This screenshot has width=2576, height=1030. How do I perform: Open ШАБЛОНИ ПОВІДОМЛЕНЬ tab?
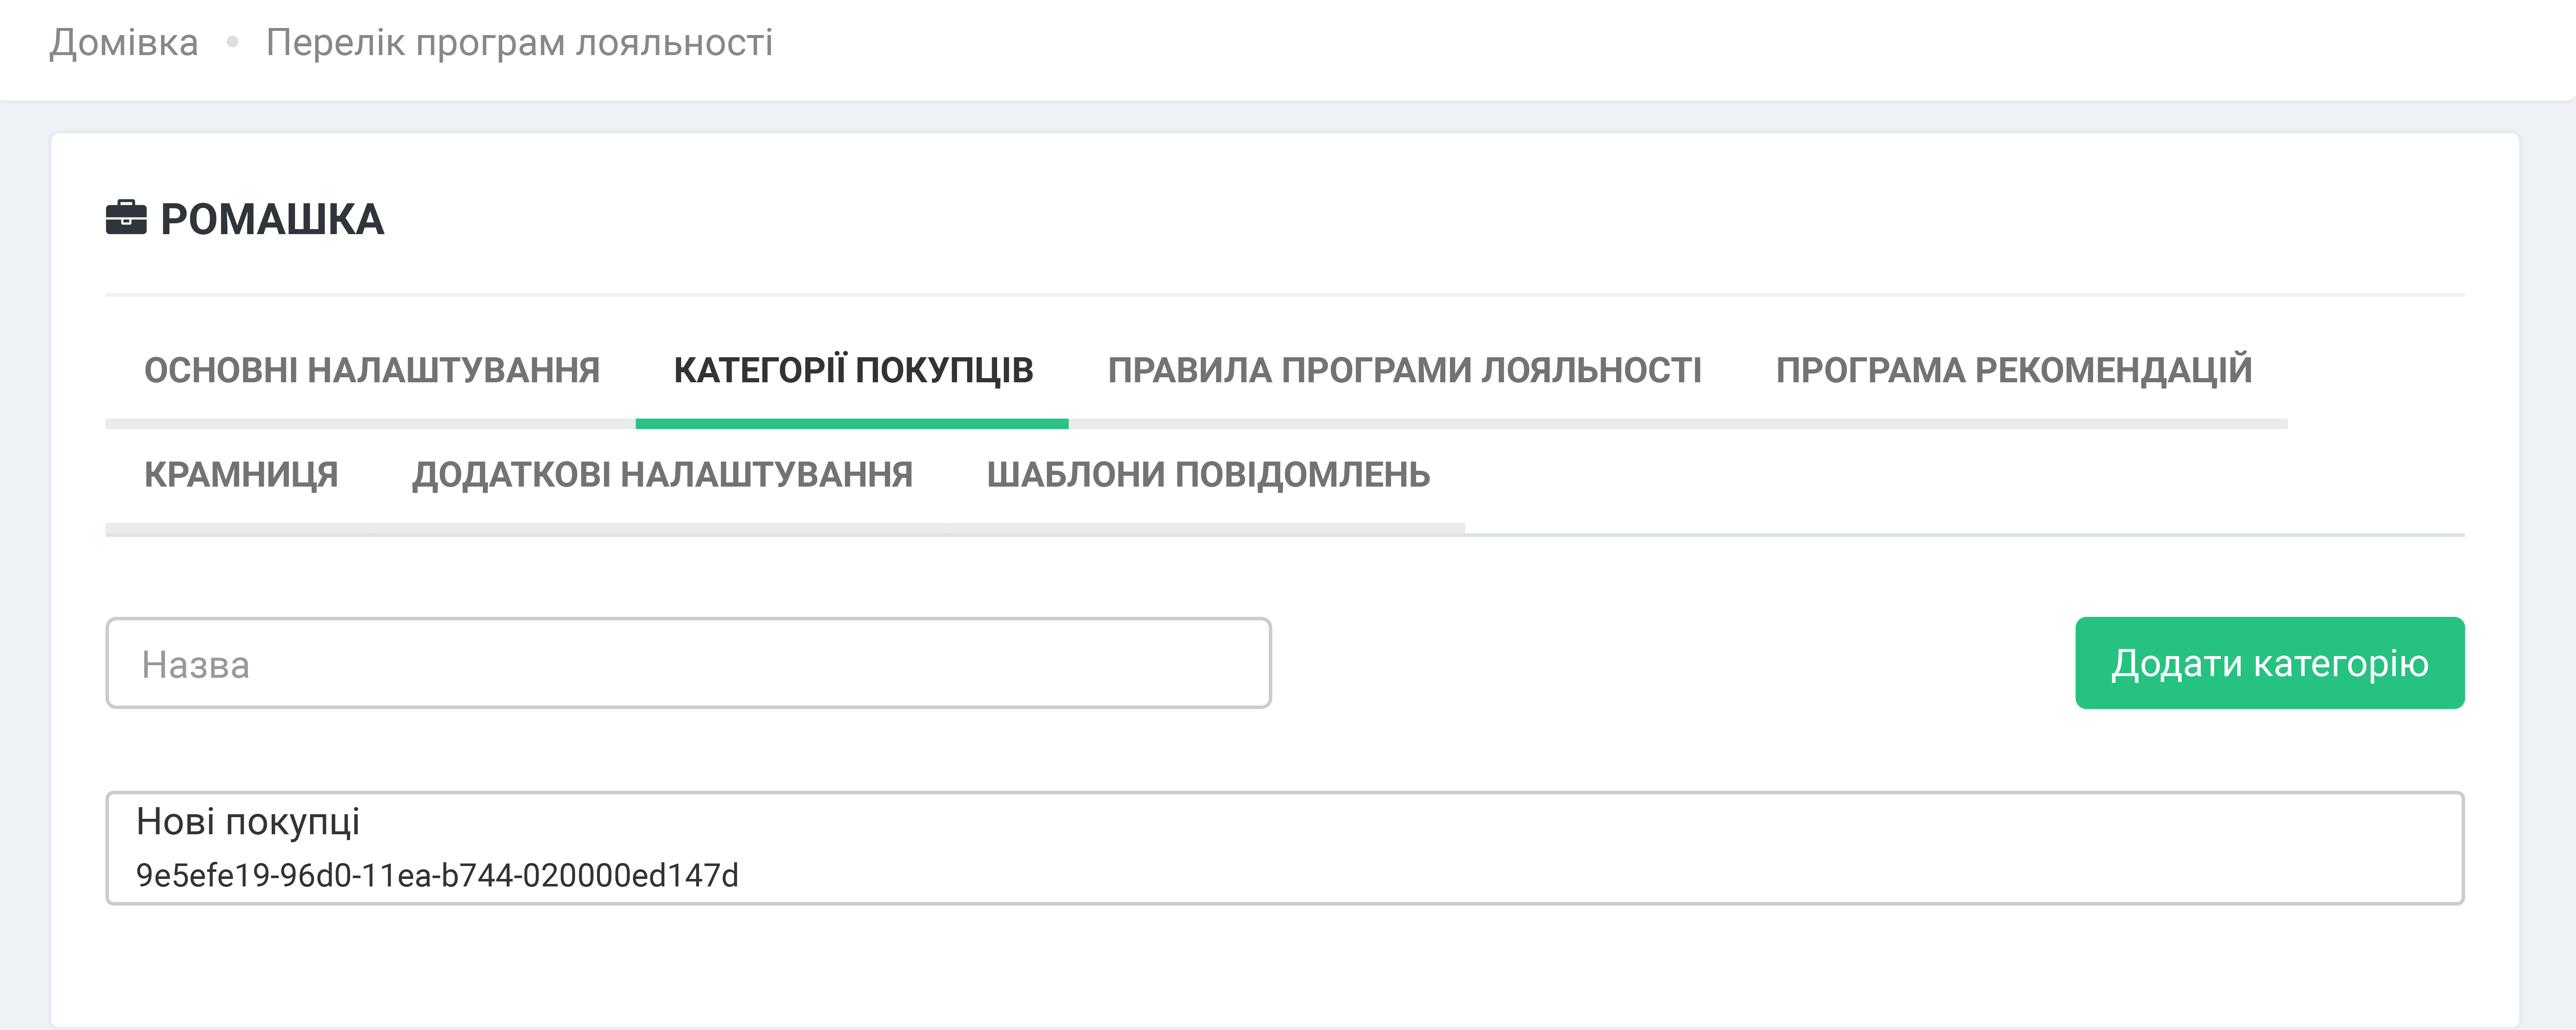pyautogui.click(x=1208, y=474)
